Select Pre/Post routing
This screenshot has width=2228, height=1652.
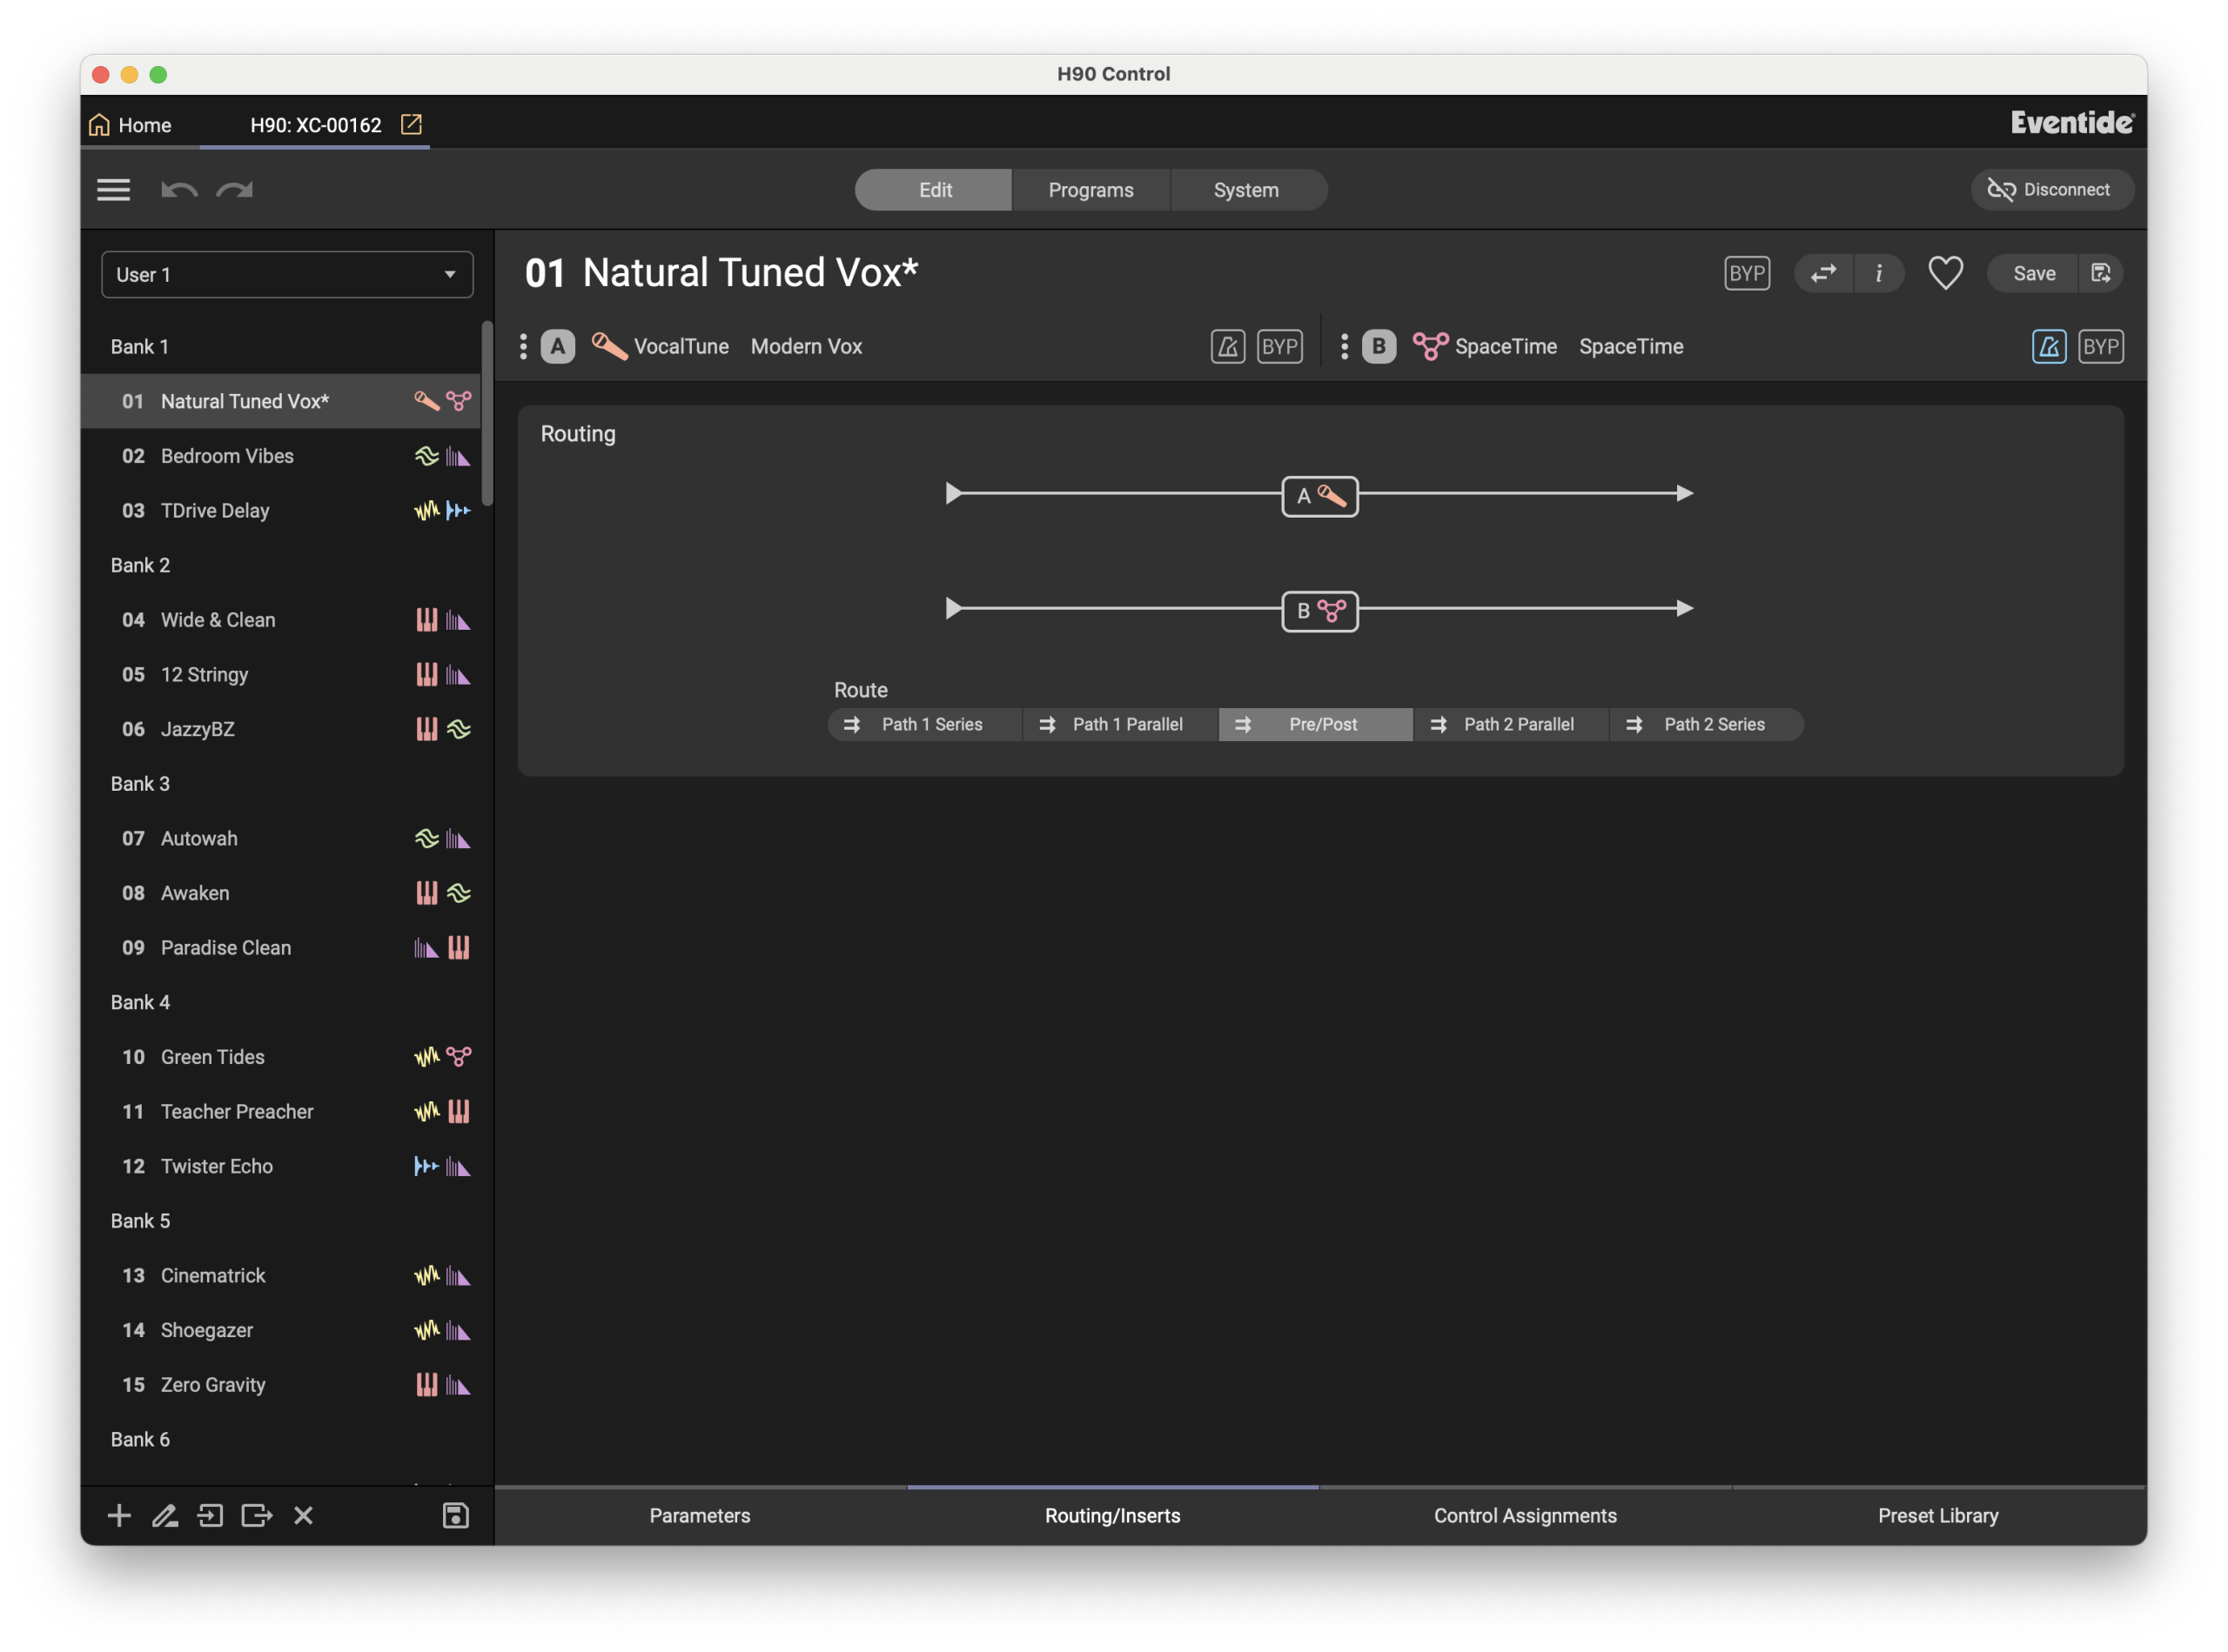1316,725
